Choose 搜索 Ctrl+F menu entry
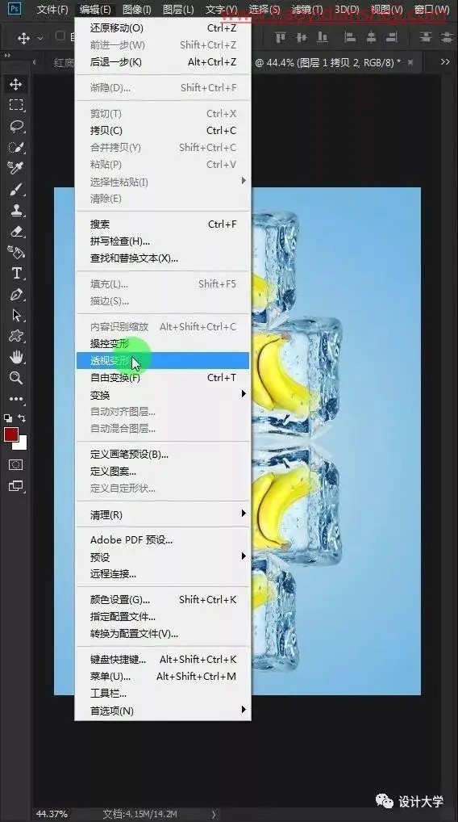This screenshot has width=458, height=822. coord(163,224)
